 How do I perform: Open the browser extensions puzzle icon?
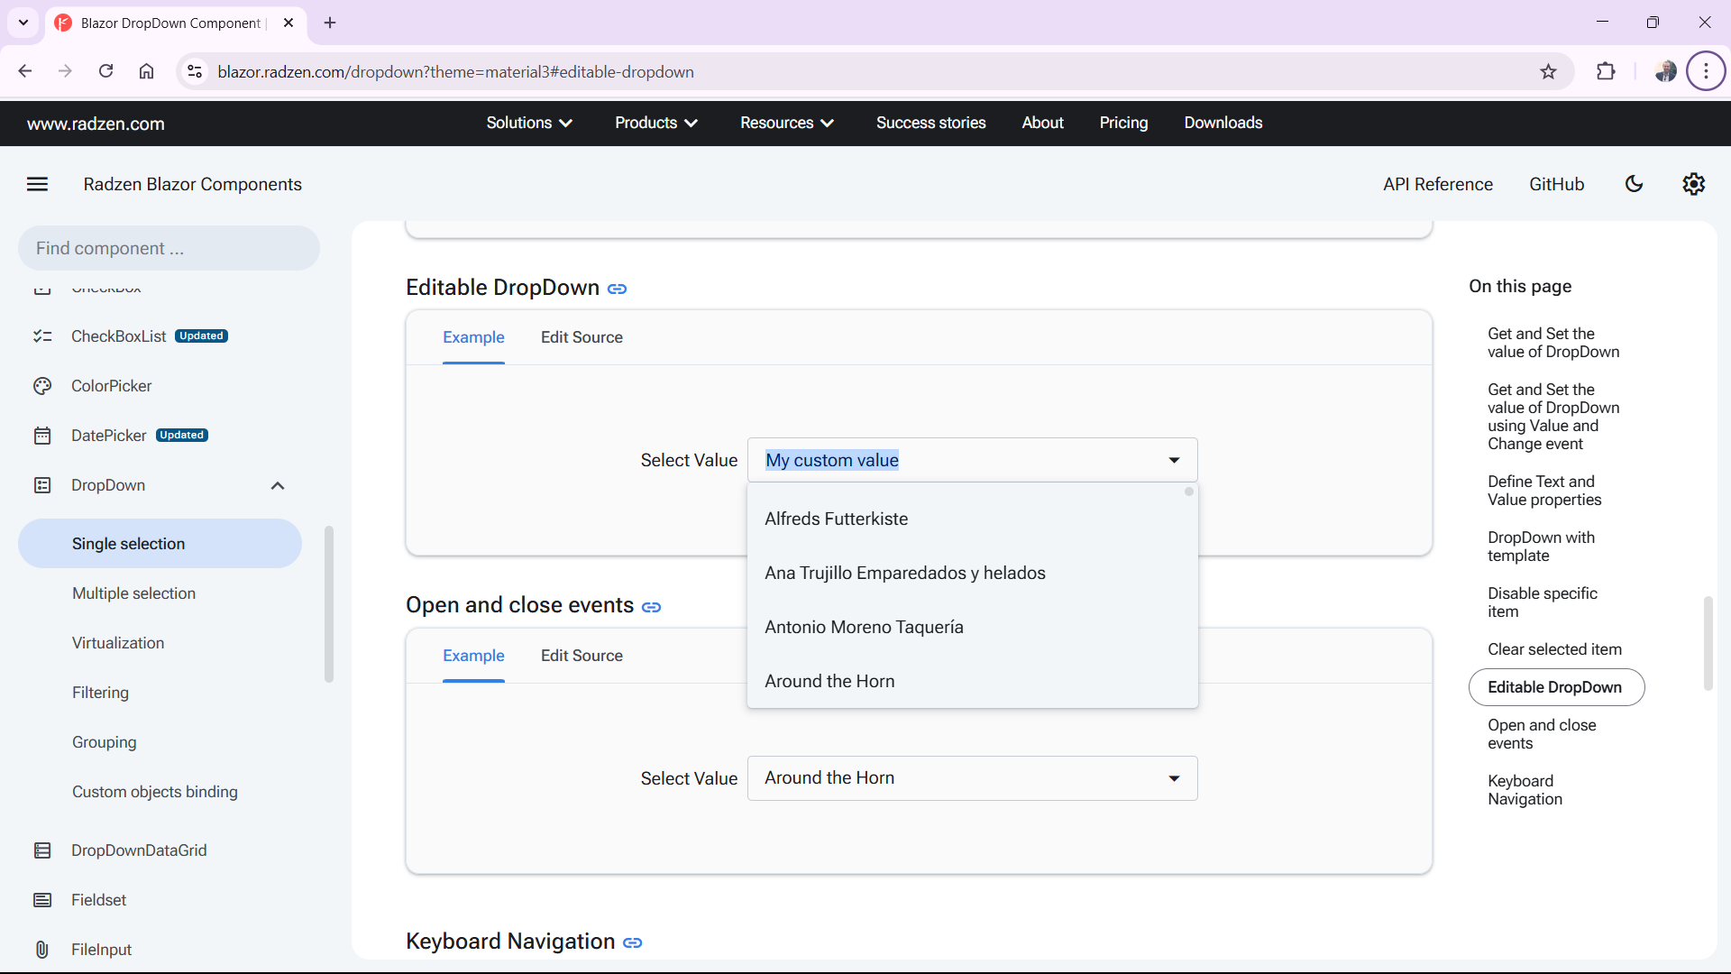[x=1606, y=72]
